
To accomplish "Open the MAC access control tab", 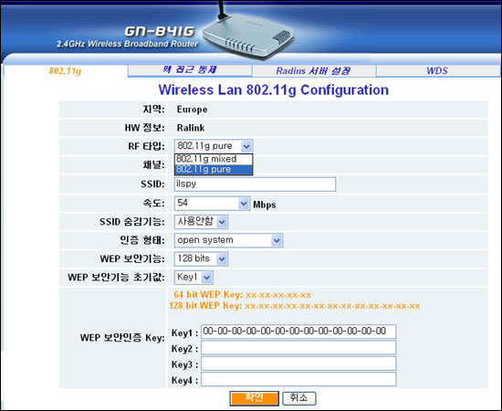I will click(x=190, y=69).
